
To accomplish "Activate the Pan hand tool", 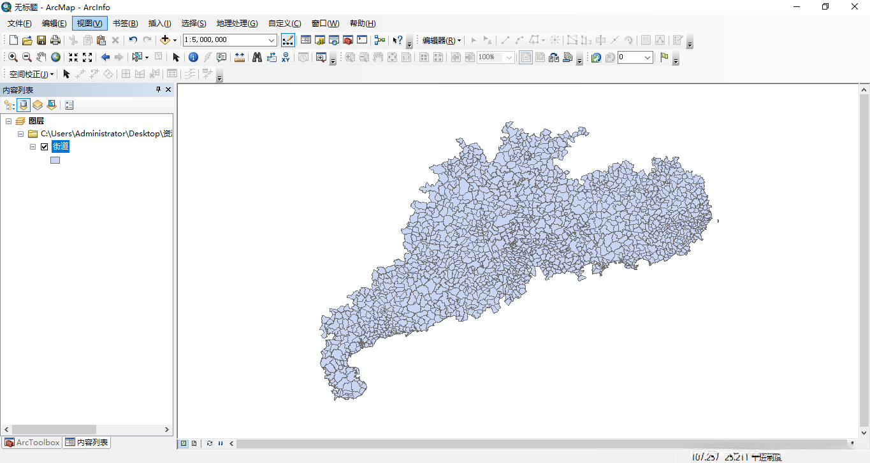I will click(x=41, y=57).
